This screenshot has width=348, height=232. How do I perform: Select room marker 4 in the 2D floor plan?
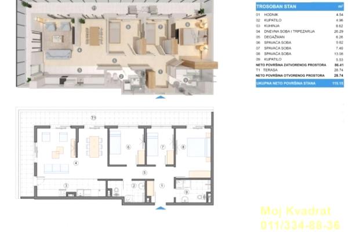pos(76,163)
